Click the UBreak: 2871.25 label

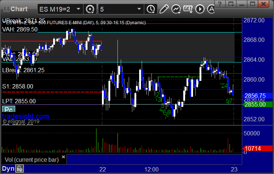[x=23, y=21]
